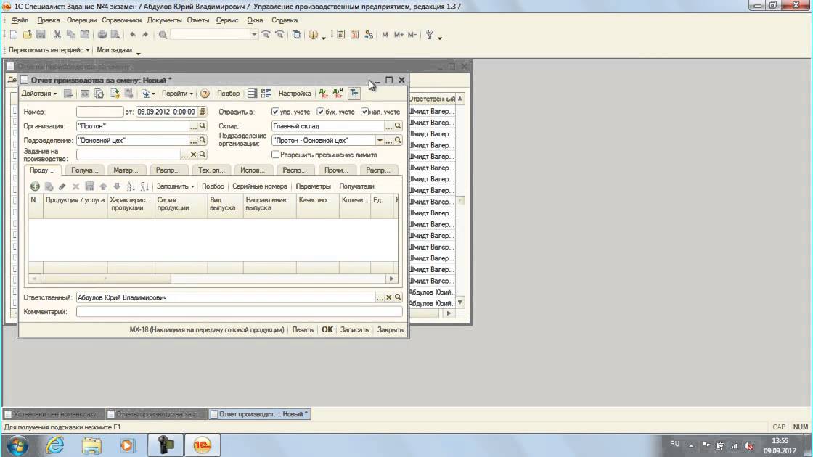Switch to Установки цен номенклату... window tab

pyautogui.click(x=53, y=414)
